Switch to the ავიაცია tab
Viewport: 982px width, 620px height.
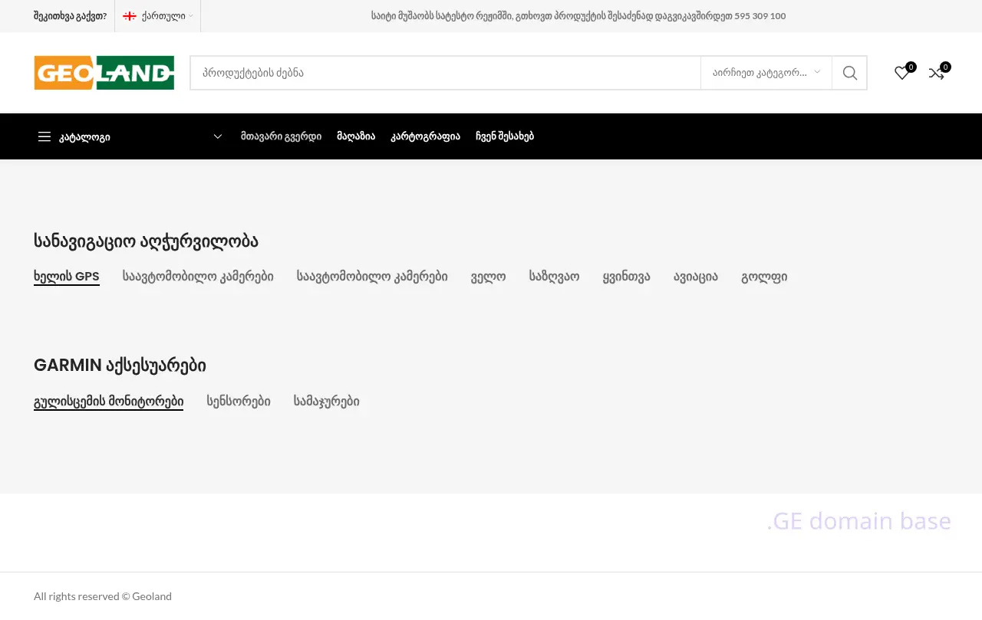[695, 277]
